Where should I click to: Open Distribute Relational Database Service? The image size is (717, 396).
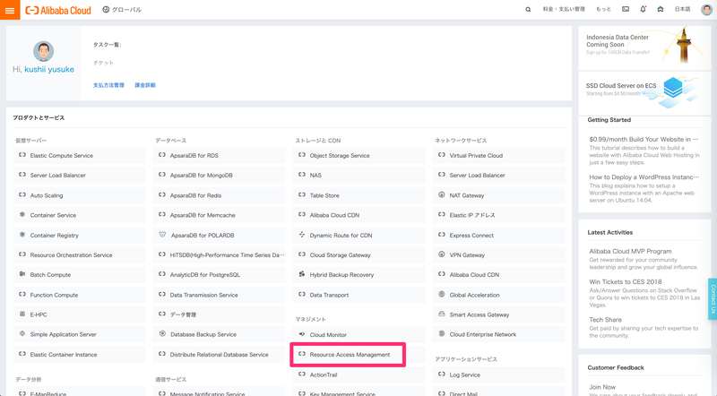click(219, 355)
